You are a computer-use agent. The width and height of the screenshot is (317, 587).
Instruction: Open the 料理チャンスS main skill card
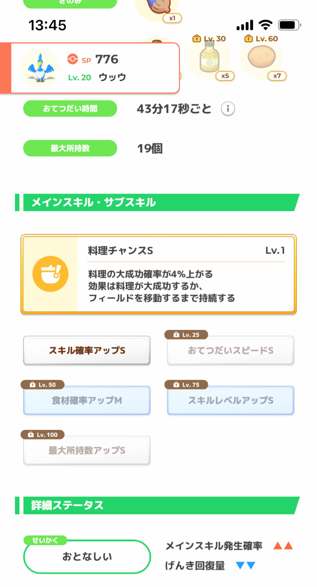(158, 274)
